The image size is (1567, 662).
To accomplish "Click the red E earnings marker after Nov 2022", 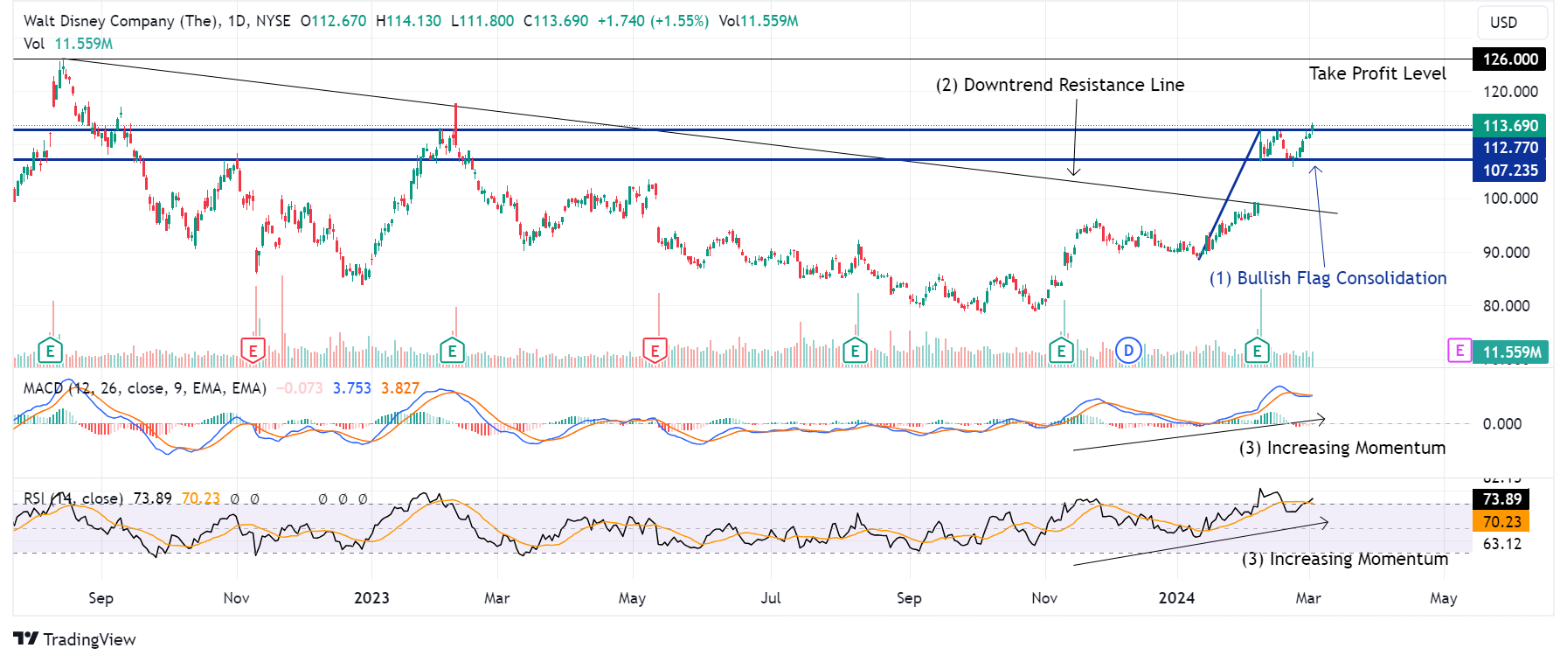I will pos(253,352).
